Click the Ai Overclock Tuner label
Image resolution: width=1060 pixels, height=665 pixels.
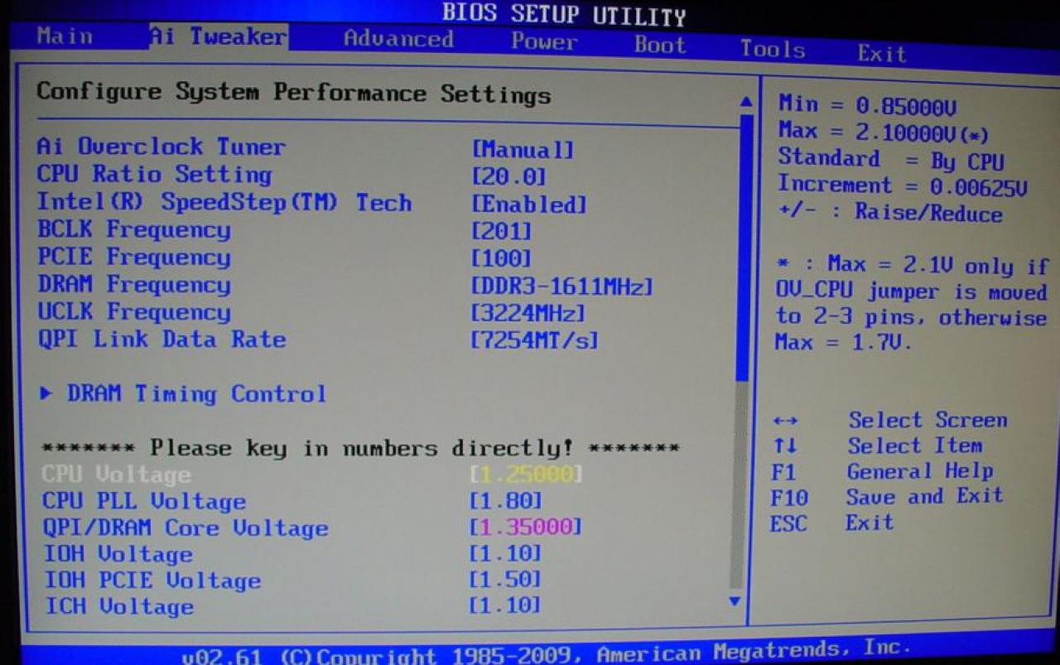coord(161,147)
